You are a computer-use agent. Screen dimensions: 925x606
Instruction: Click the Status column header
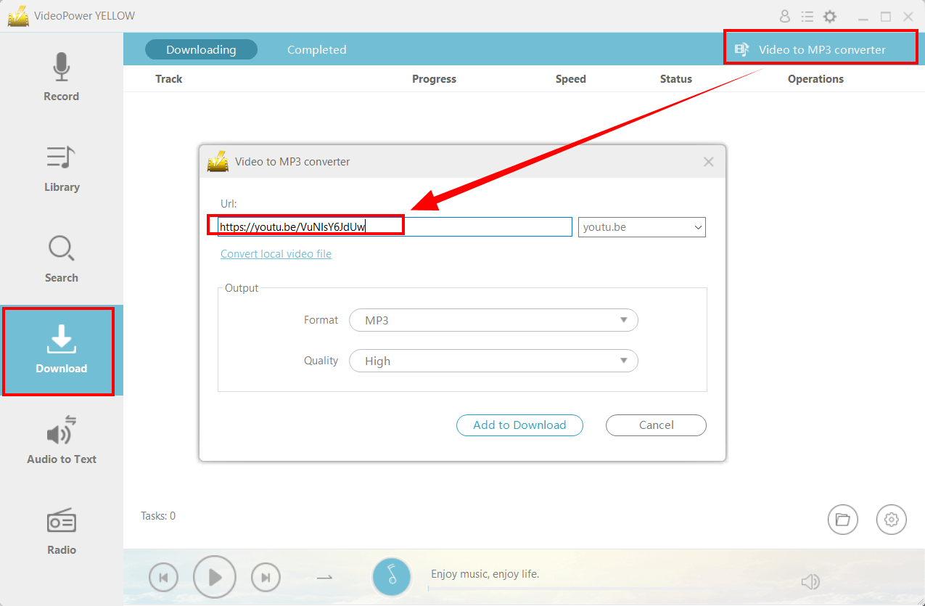[x=675, y=79]
